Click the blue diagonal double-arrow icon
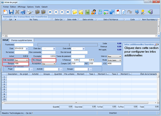This screenshot has width=161, height=116. pyautogui.click(x=112, y=12)
